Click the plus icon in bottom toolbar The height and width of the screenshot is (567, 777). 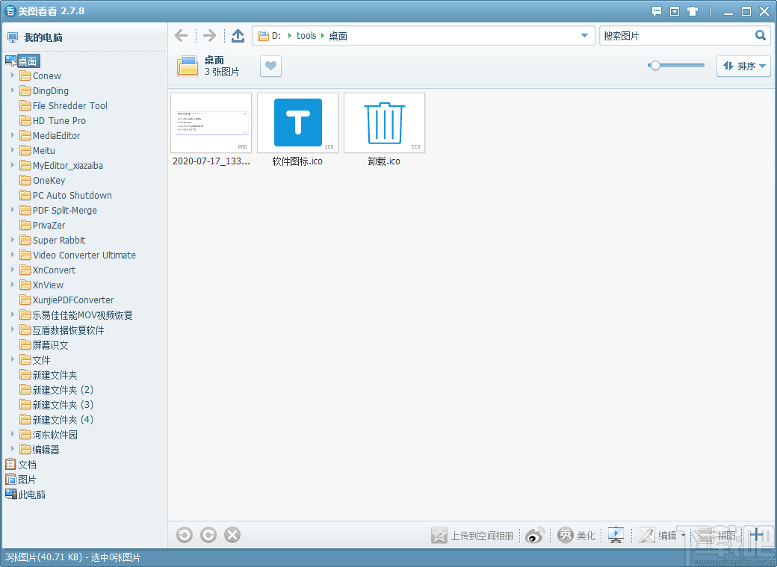756,536
